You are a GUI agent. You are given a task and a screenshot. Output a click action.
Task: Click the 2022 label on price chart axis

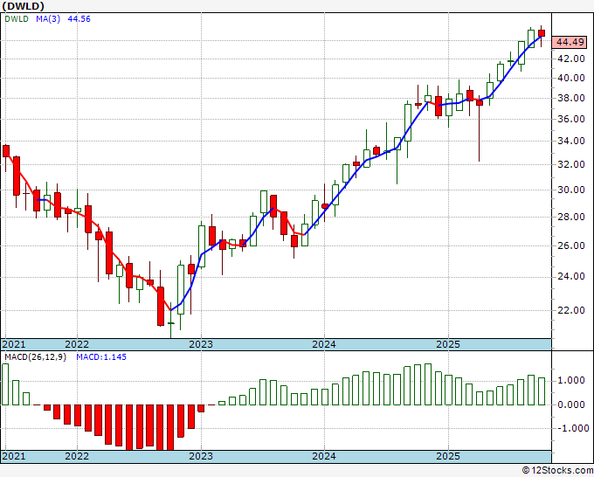pyautogui.click(x=77, y=344)
